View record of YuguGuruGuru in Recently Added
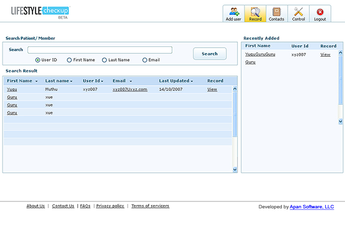The image size is (345, 232). (325, 55)
